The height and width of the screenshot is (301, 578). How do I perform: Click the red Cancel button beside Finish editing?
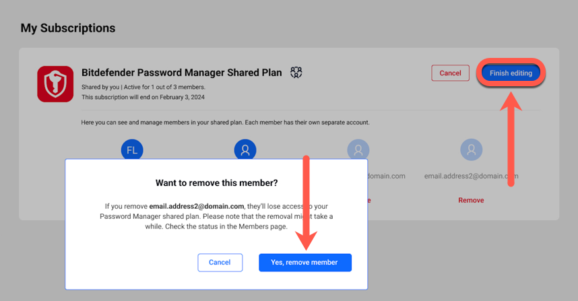coord(450,73)
